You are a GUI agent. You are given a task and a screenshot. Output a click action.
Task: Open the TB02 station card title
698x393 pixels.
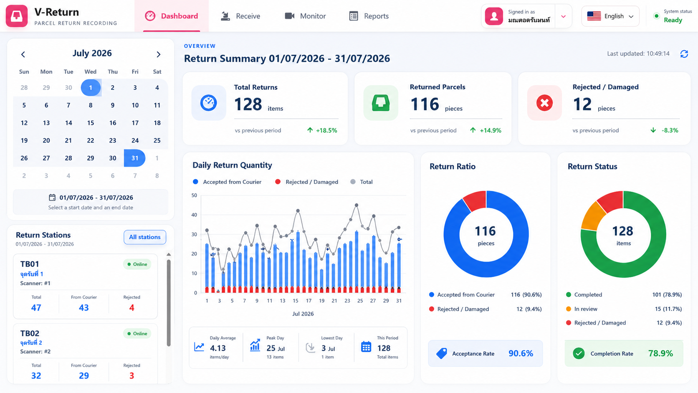[x=30, y=333]
